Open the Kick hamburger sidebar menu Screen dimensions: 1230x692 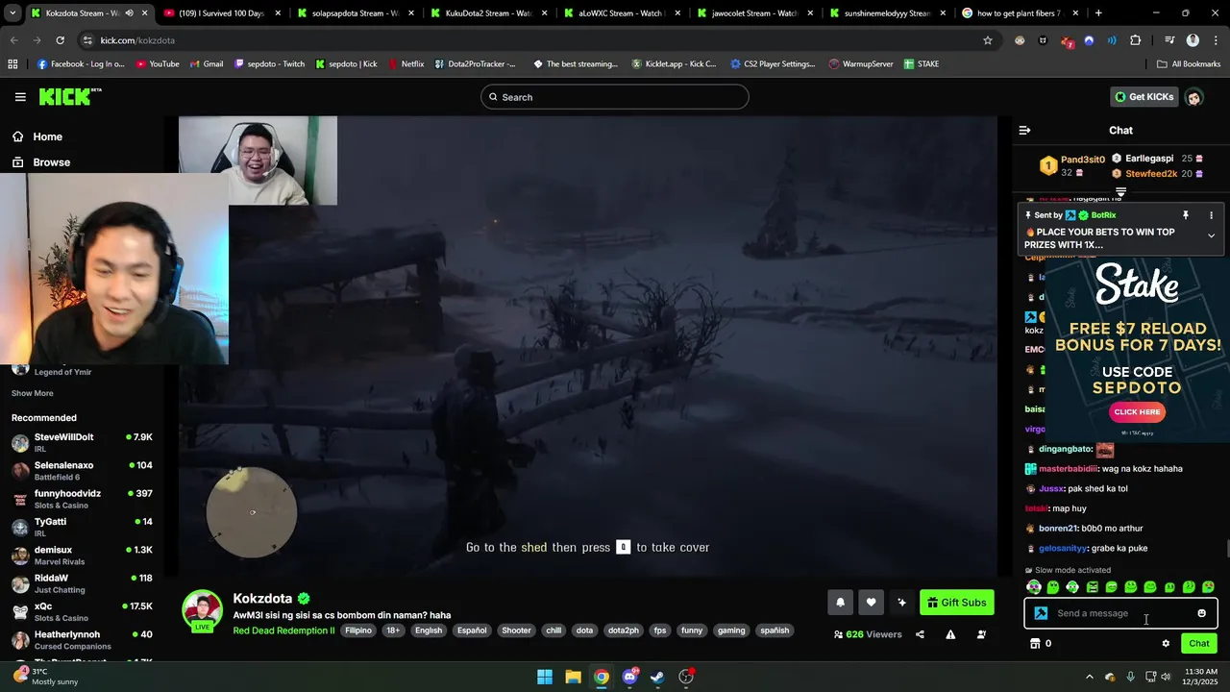(x=20, y=97)
